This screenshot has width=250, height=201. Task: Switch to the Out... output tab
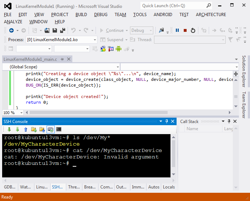pyautogui.click(x=121, y=187)
